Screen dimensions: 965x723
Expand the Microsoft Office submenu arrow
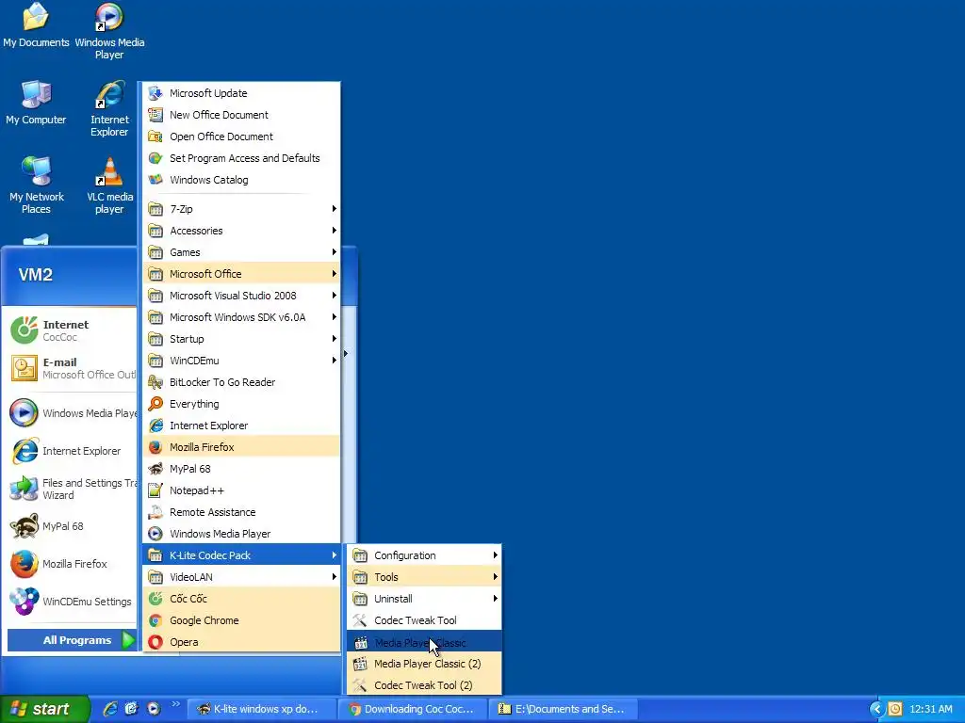[x=334, y=274]
